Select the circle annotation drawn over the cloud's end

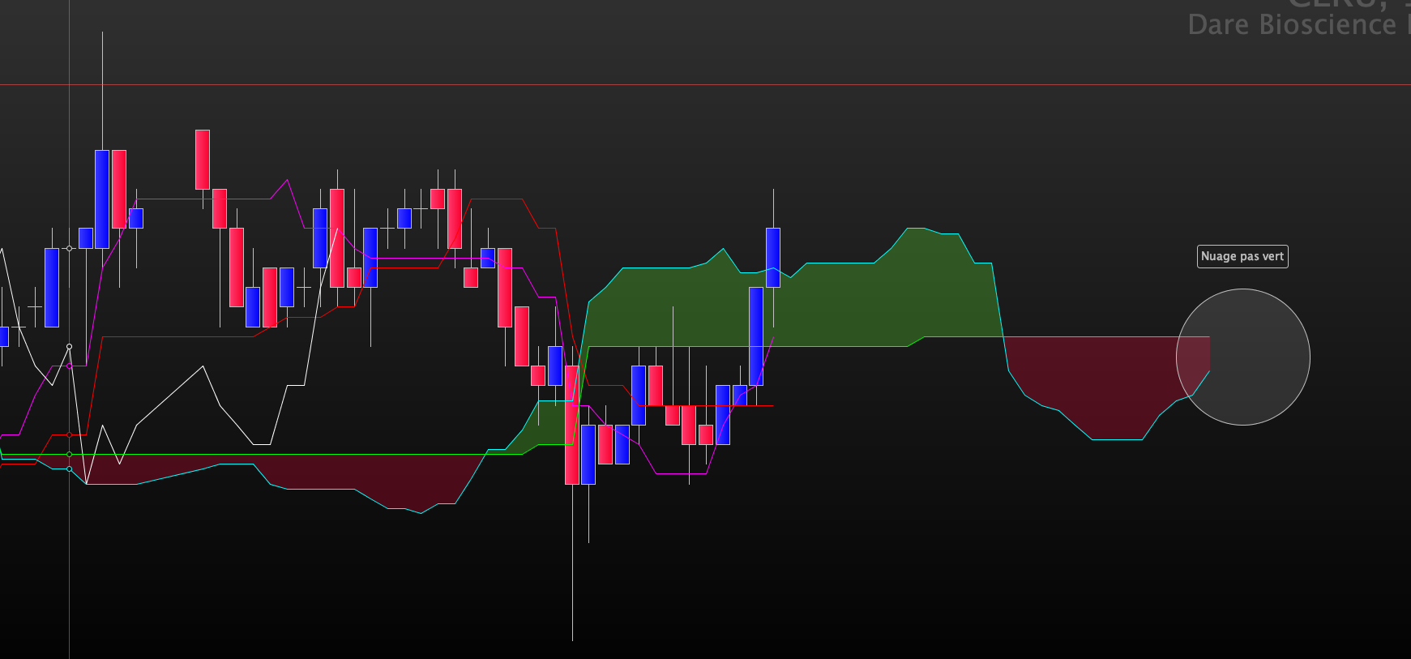pyautogui.click(x=1242, y=357)
